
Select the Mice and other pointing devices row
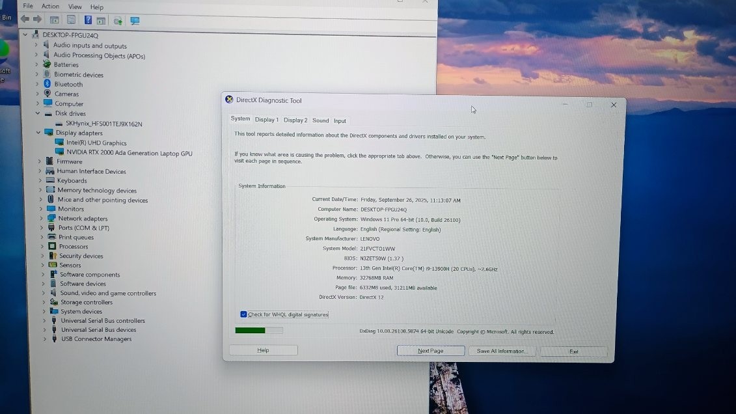(102, 199)
